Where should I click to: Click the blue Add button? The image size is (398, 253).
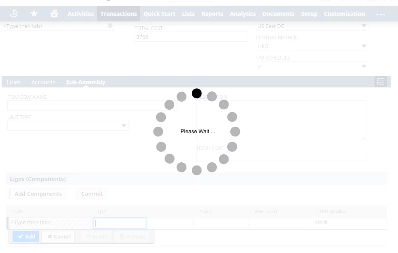(26, 236)
